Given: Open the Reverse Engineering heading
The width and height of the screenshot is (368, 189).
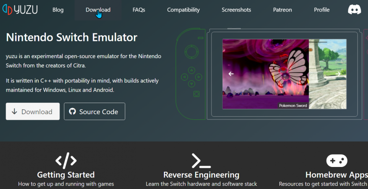Looking at the screenshot, I should (201, 175).
